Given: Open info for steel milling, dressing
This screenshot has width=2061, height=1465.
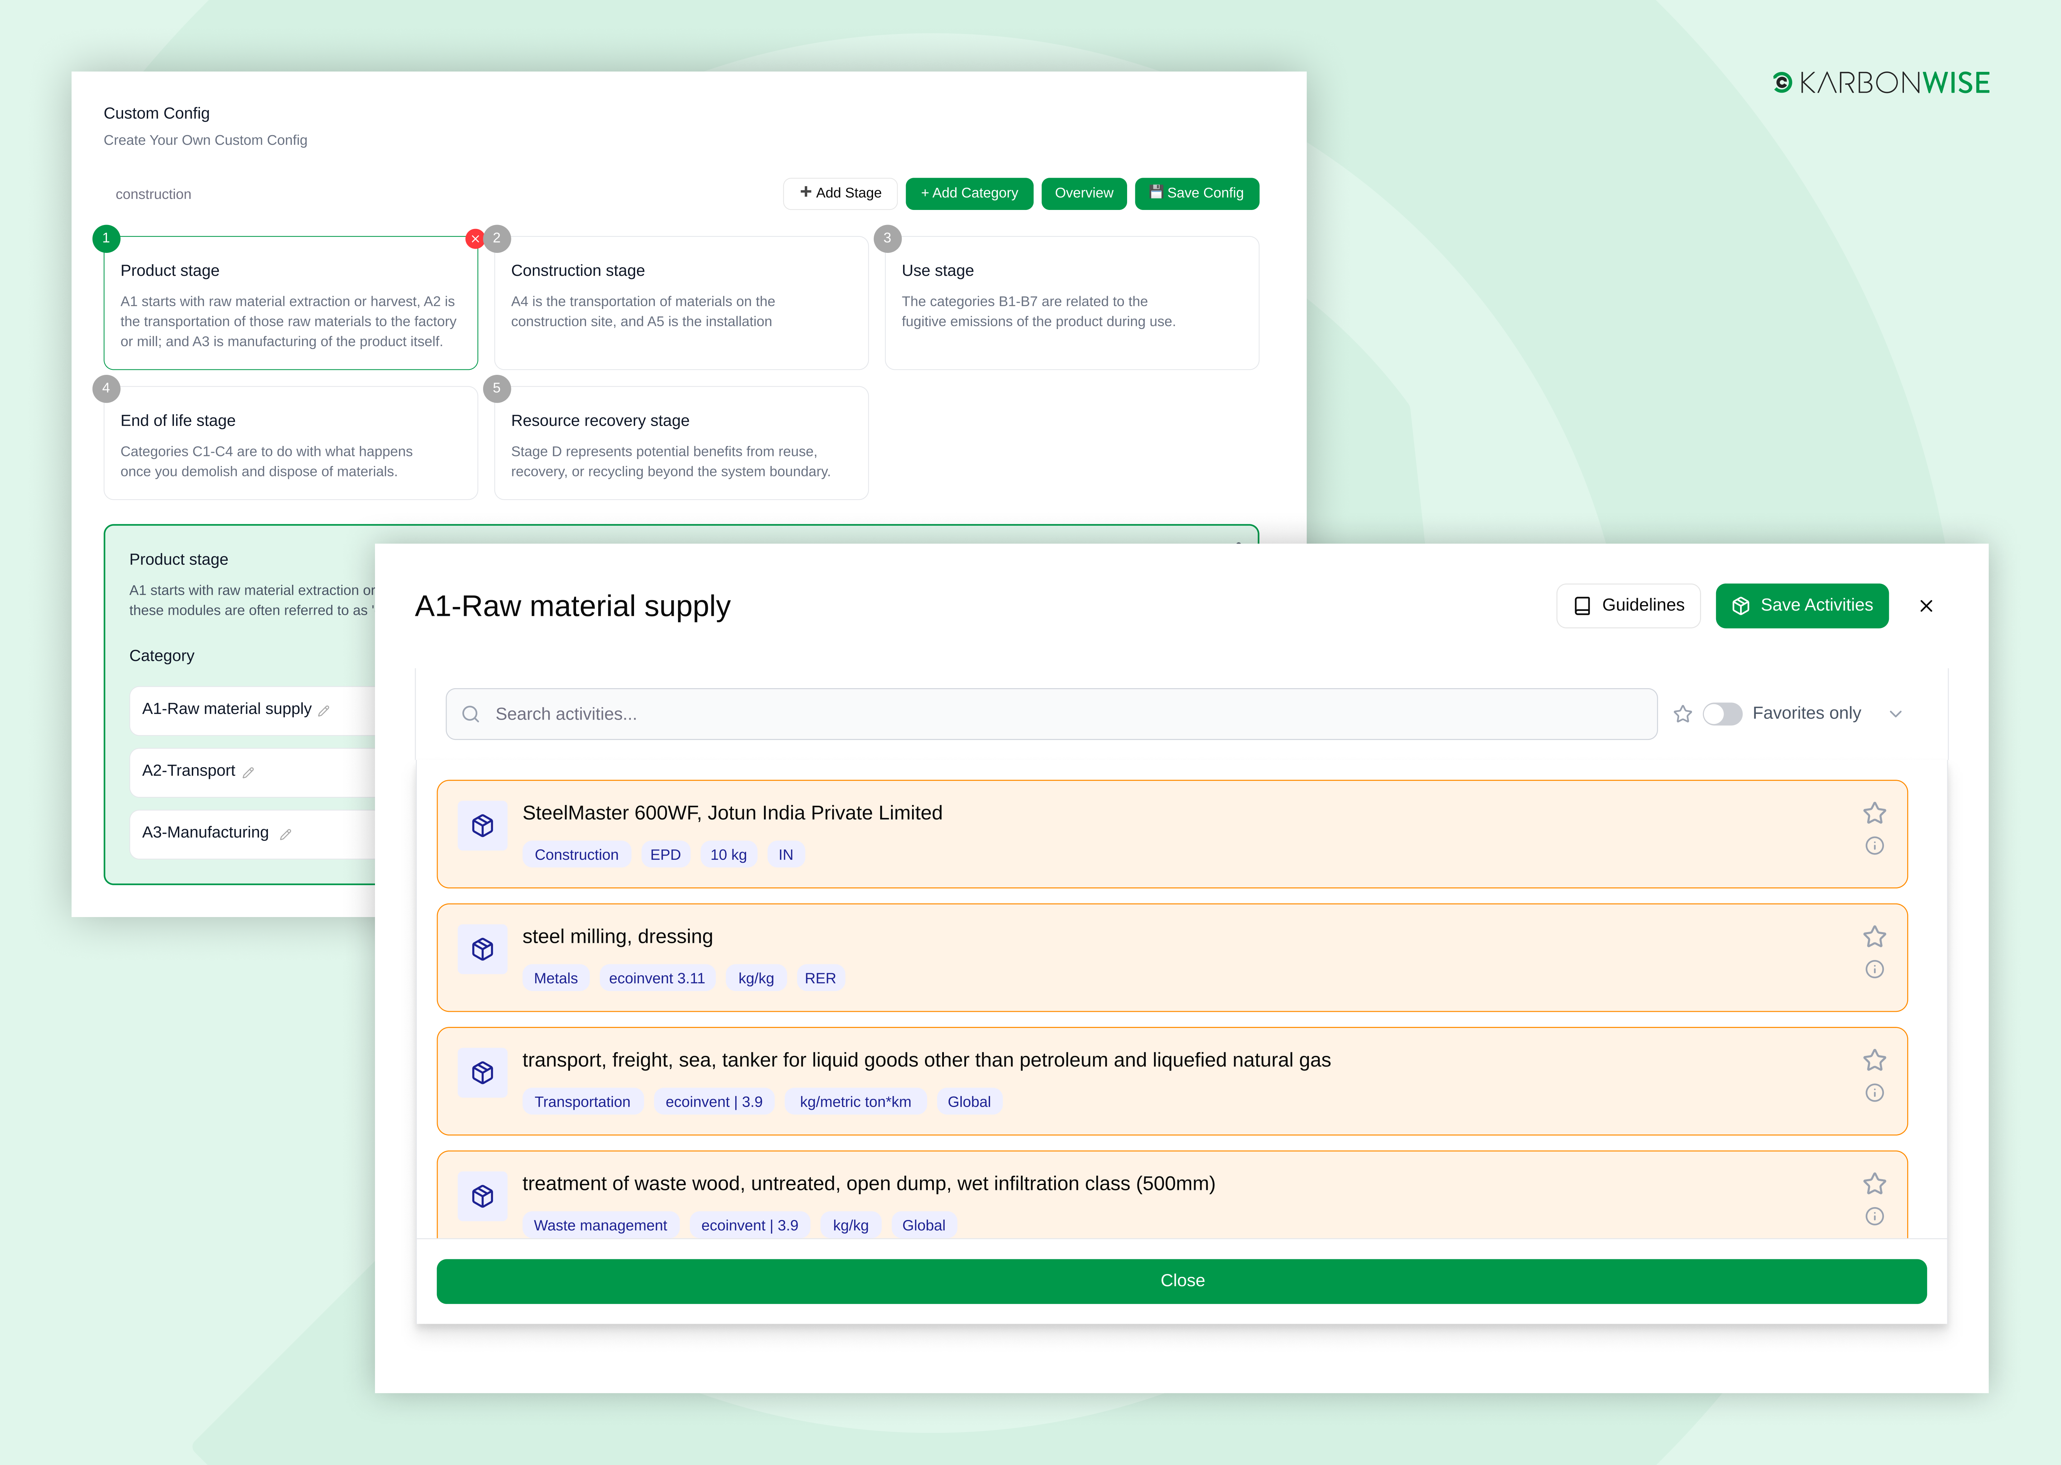Looking at the screenshot, I should coord(1874,969).
